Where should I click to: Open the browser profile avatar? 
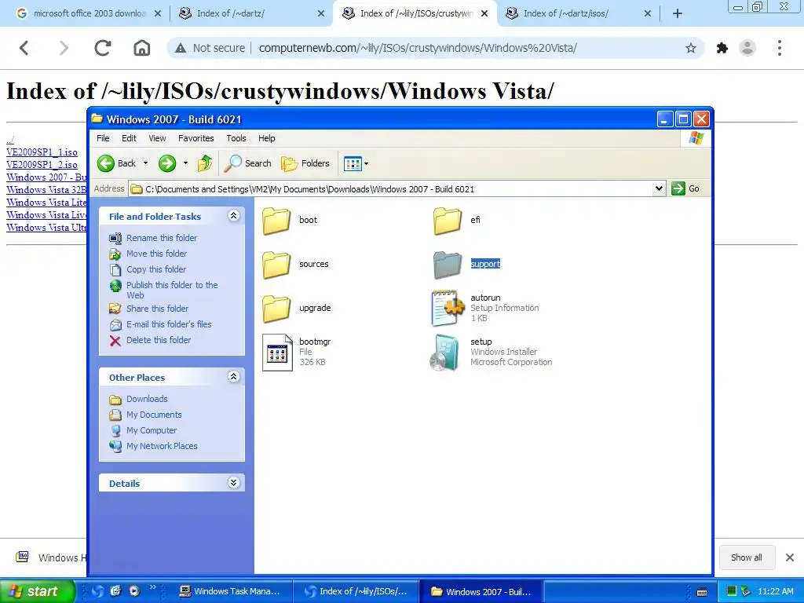[747, 48]
